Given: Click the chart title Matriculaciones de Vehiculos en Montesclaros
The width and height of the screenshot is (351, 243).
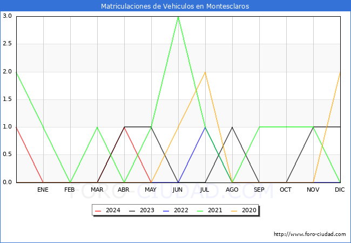Looking at the screenshot, I should click(x=175, y=6).
